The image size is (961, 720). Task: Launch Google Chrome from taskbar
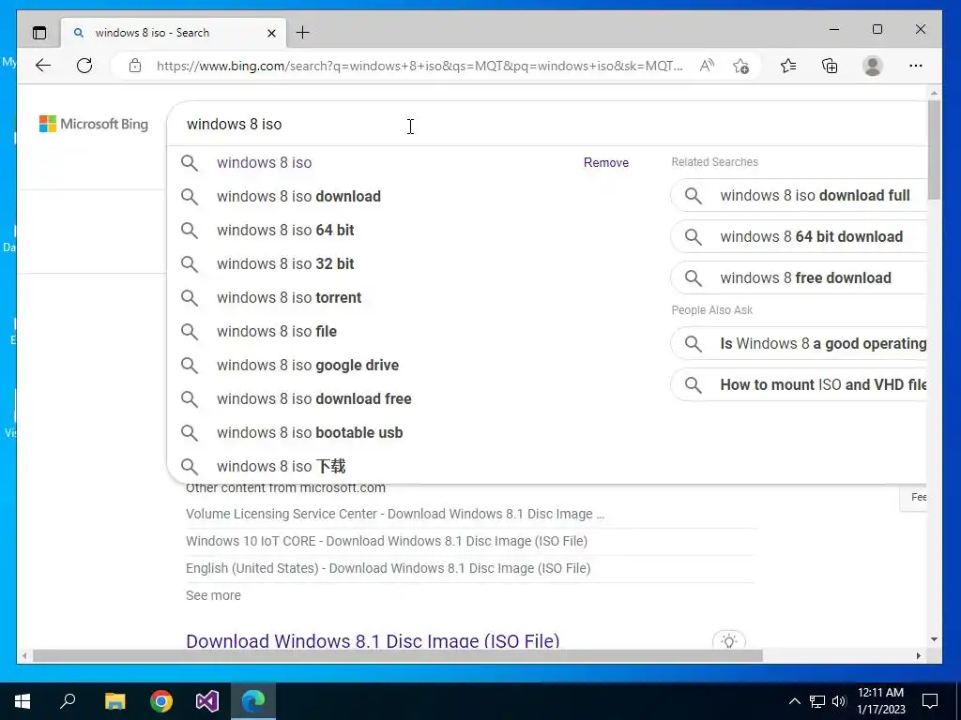click(x=161, y=701)
